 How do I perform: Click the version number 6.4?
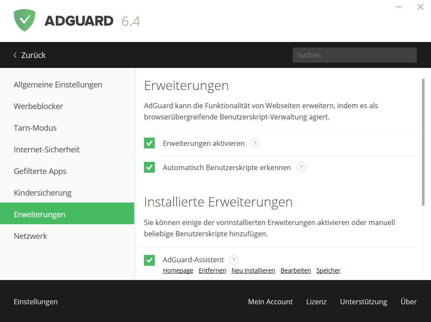click(131, 21)
